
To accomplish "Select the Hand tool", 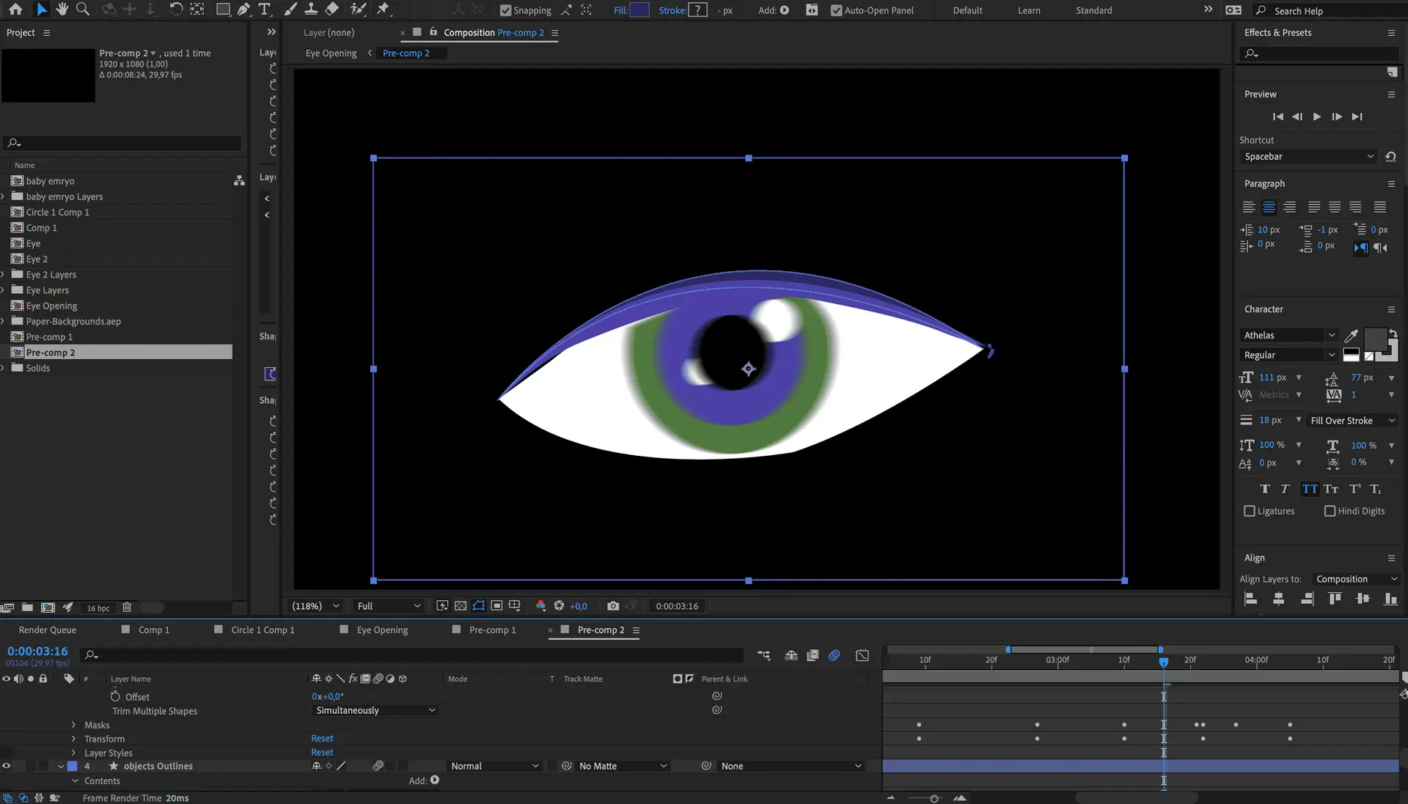I will (62, 10).
